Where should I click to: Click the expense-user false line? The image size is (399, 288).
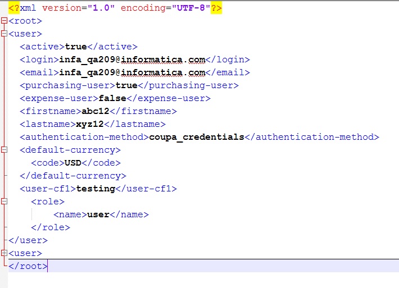point(115,98)
